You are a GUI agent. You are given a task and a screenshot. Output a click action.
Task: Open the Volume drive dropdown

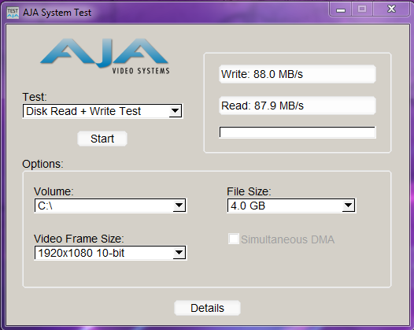(110, 206)
